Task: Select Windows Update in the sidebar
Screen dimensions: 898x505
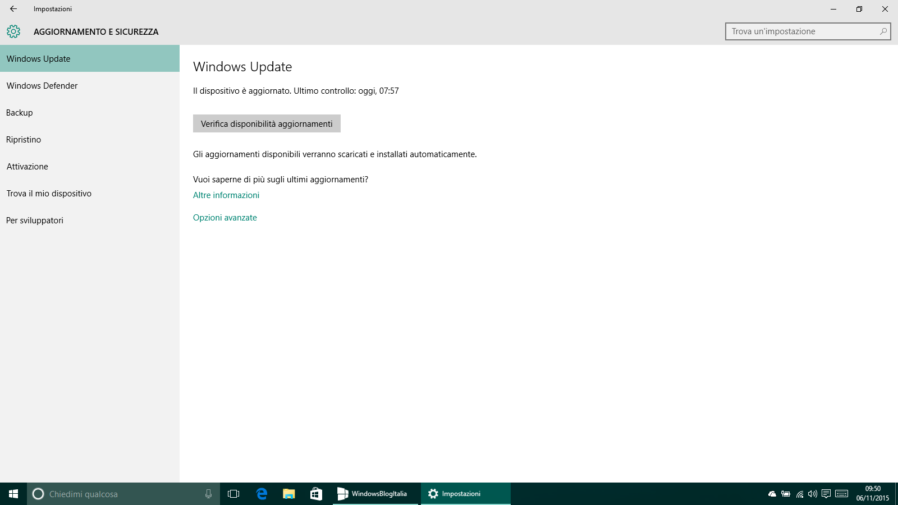Action: (x=90, y=58)
